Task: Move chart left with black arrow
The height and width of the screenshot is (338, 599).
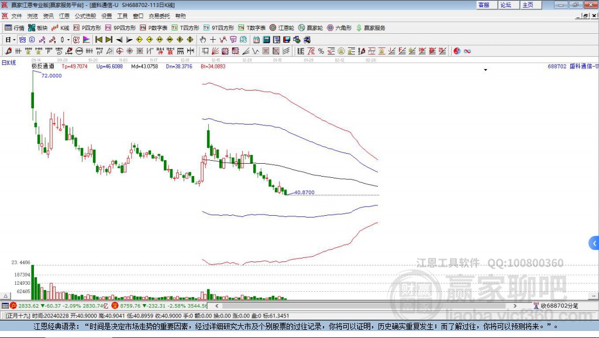Action: tap(119, 40)
